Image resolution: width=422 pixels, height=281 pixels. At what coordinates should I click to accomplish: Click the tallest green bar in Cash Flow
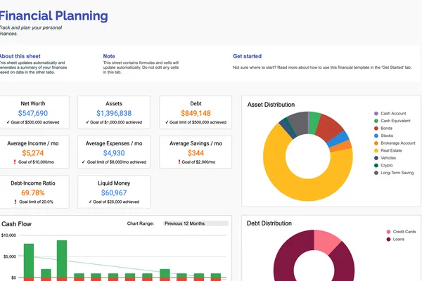point(62,259)
